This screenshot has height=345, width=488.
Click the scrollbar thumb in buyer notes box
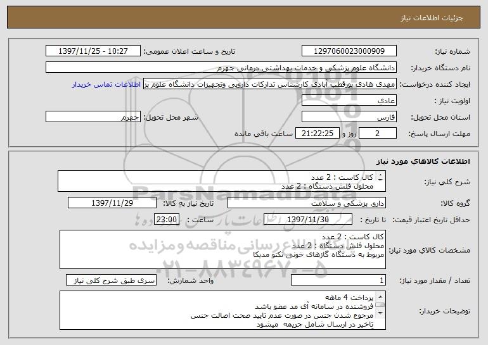click(380, 305)
